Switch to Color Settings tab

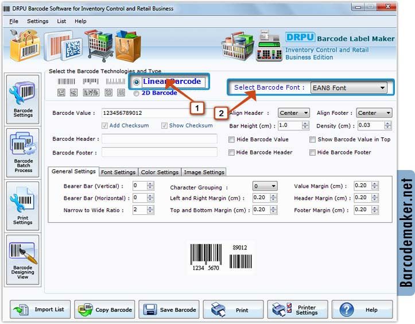[160, 172]
